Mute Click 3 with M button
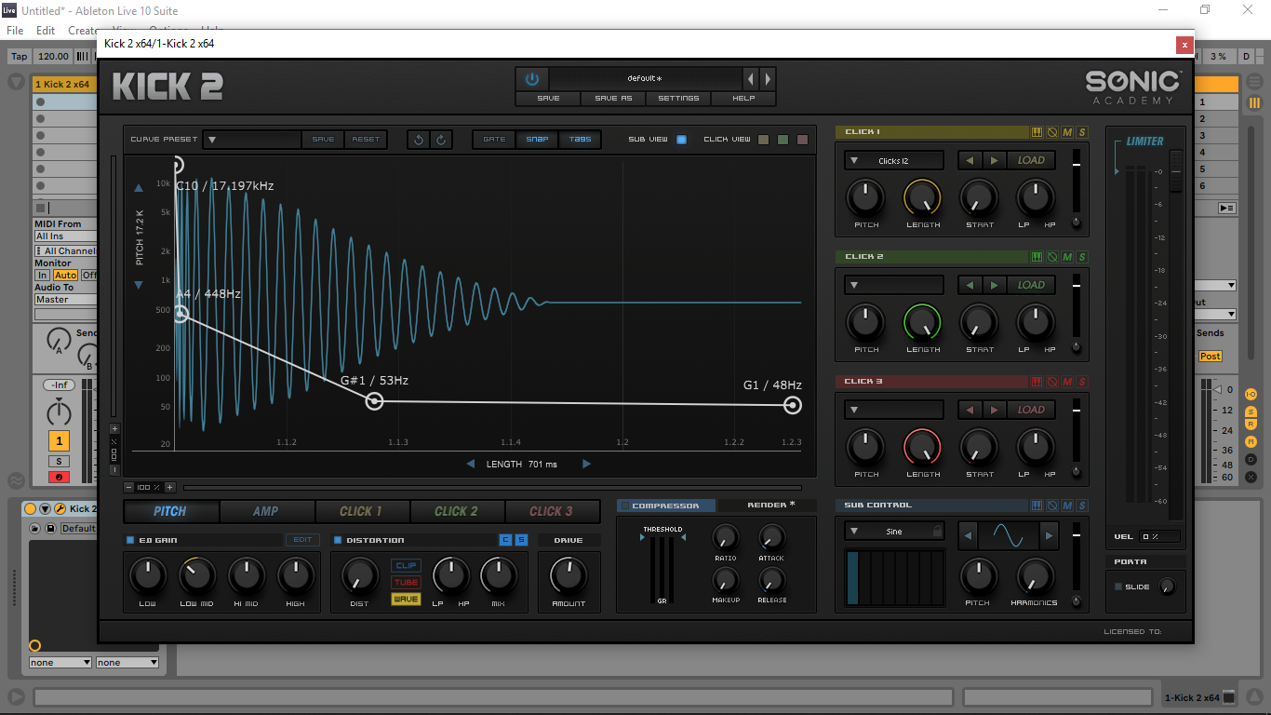This screenshot has width=1271, height=715. coord(1067,382)
